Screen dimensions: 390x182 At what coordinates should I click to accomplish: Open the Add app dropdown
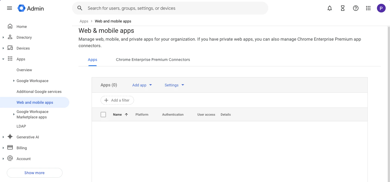142,85
